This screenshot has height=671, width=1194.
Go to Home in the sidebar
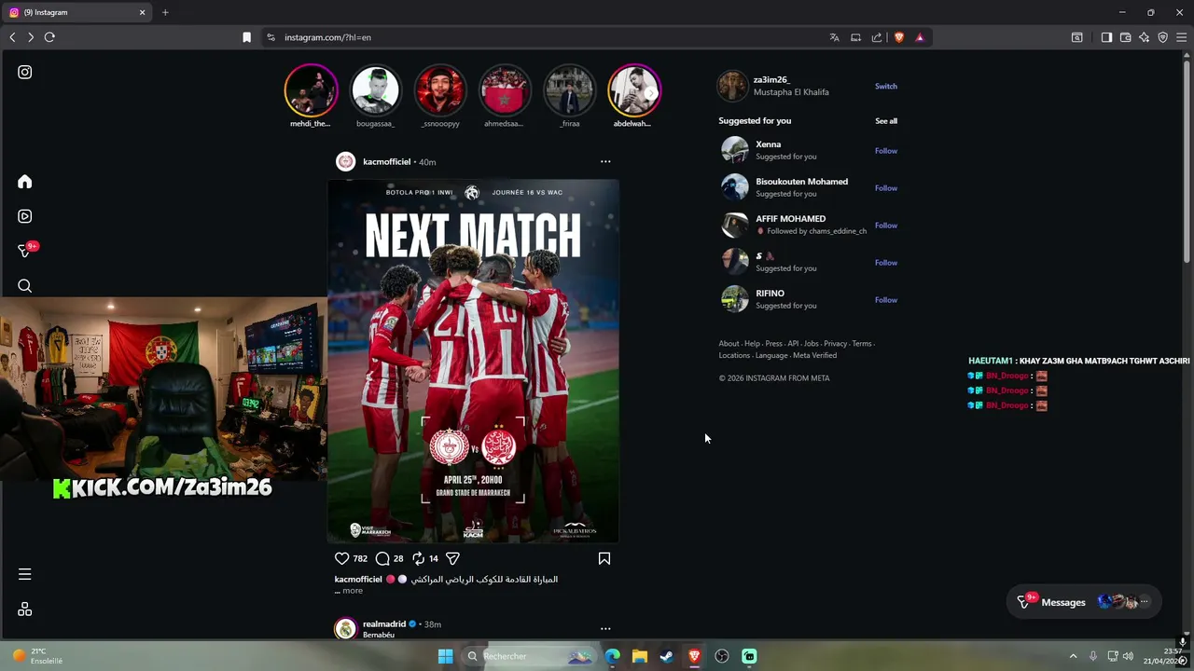[x=25, y=182]
